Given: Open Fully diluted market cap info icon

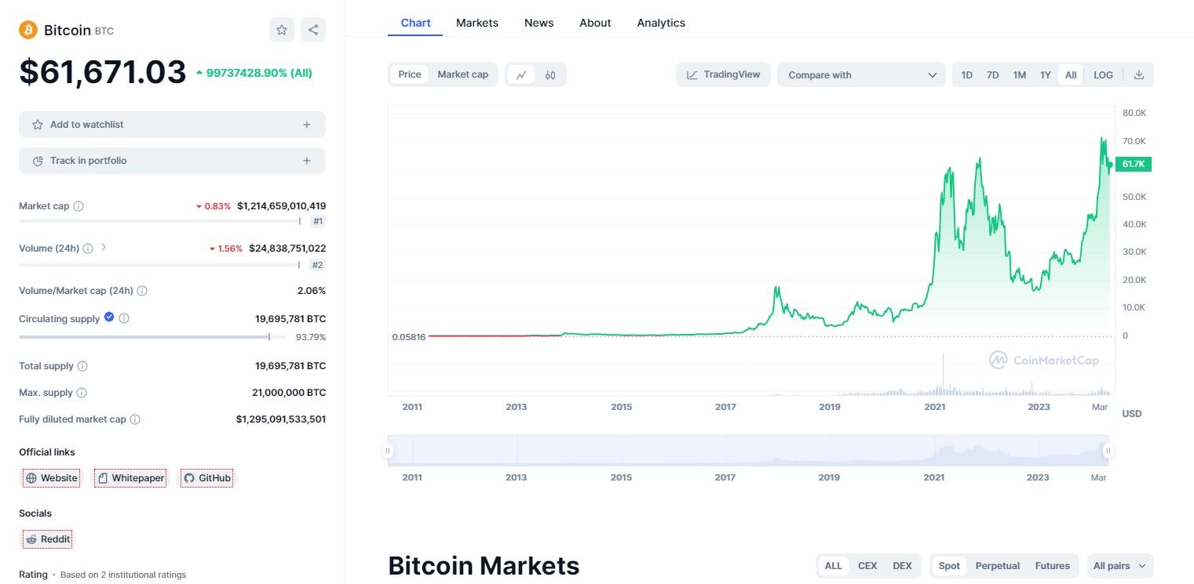Looking at the screenshot, I should click(x=135, y=419).
